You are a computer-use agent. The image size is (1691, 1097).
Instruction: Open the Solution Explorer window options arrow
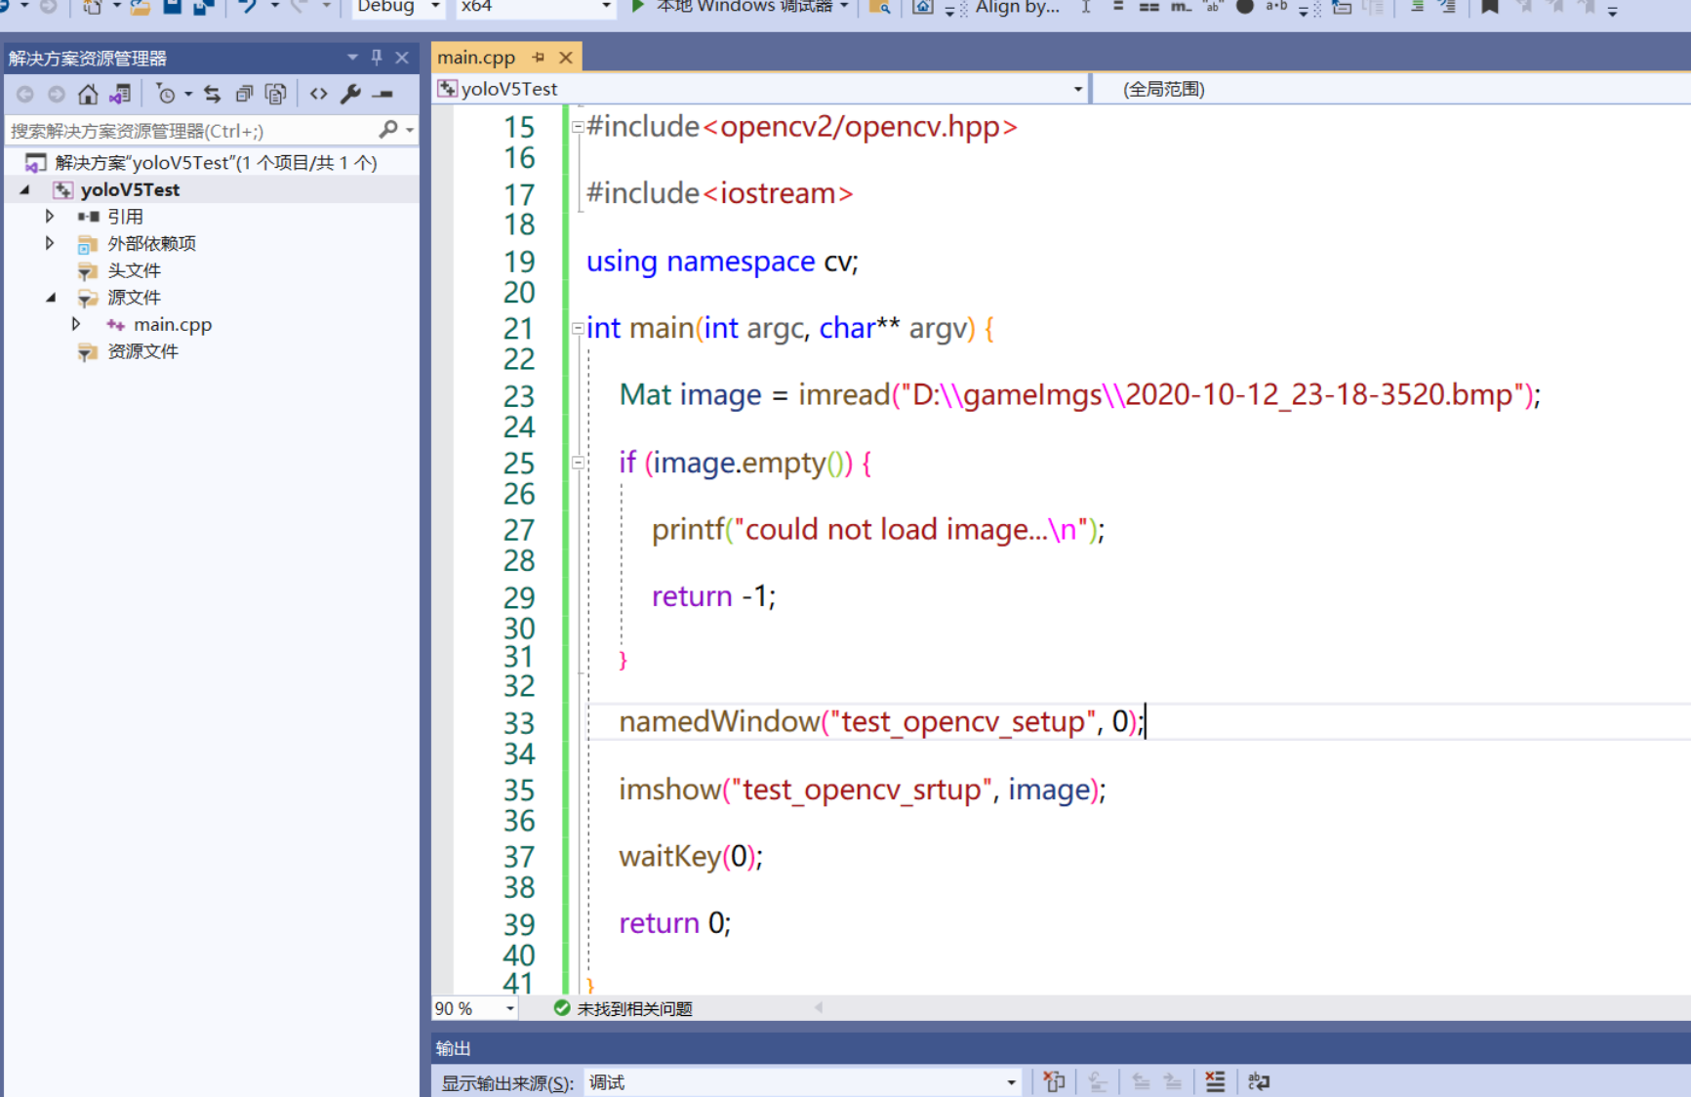[x=352, y=58]
